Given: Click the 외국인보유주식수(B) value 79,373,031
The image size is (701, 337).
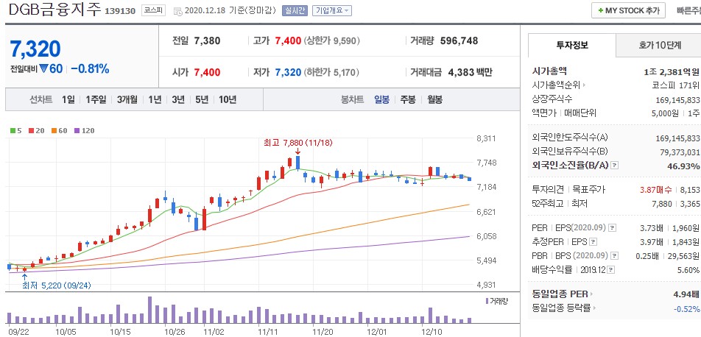Looking at the screenshot, I should click(x=680, y=152).
